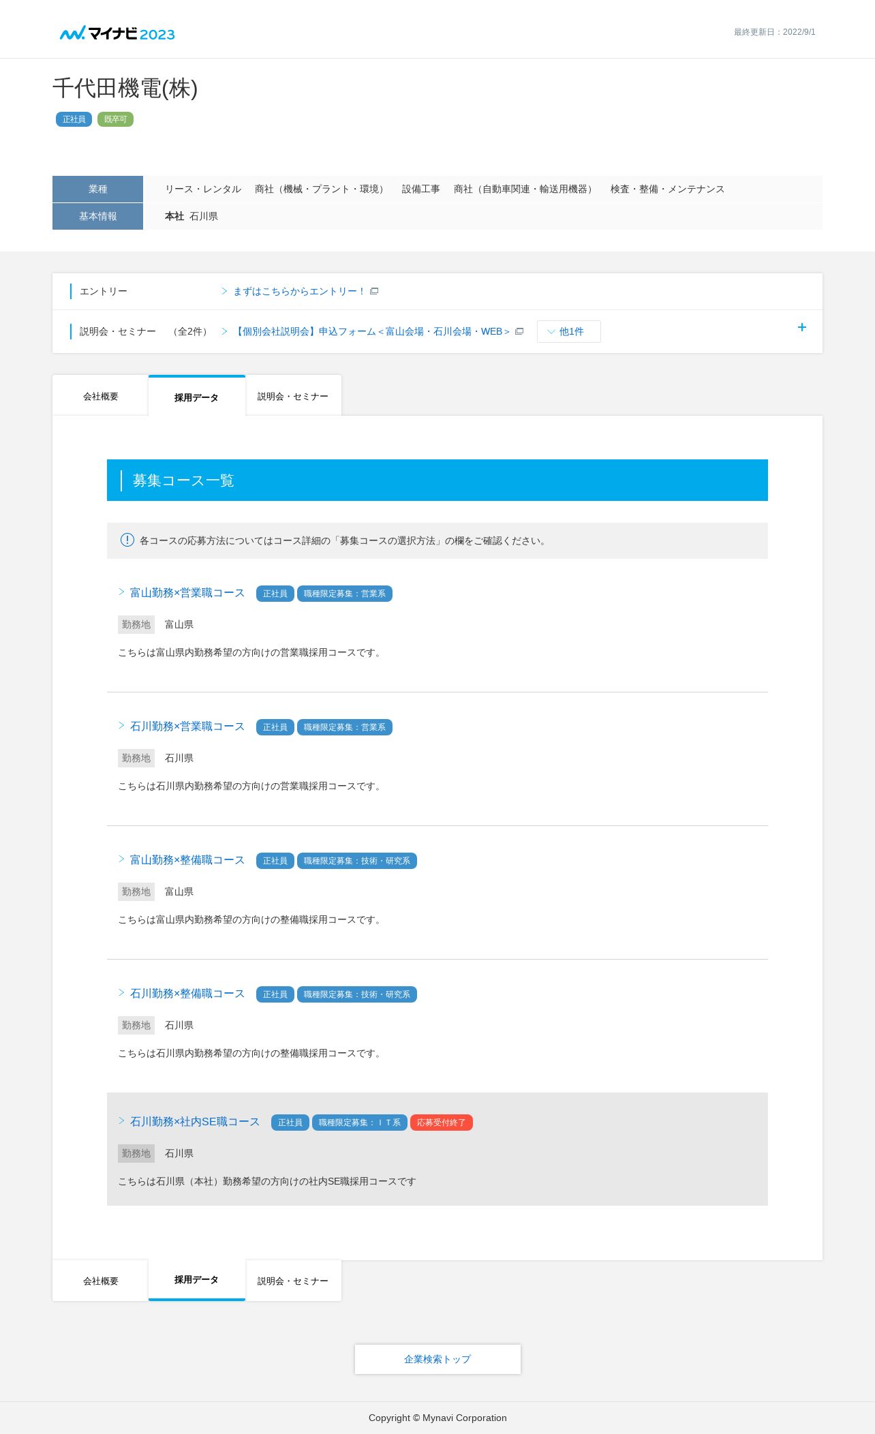Open the bottom 説明会・セミナー tab
The image size is (875, 1434).
[x=293, y=1281]
